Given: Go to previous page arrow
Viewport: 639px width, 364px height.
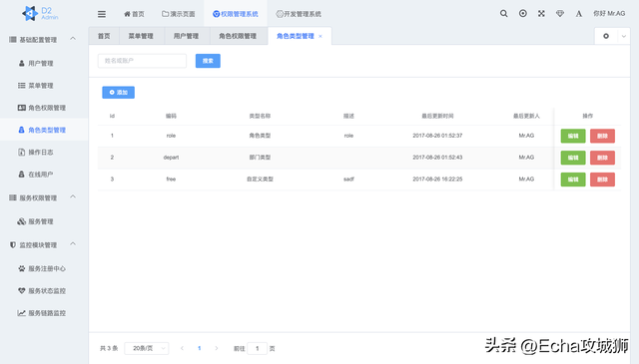Looking at the screenshot, I should pyautogui.click(x=182, y=348).
